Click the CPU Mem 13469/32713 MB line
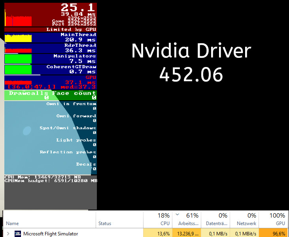 pyautogui.click(x=43, y=177)
